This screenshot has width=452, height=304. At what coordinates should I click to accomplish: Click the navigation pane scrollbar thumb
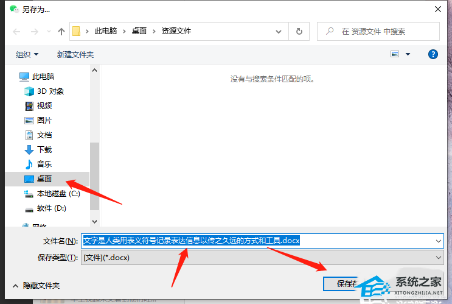coord(94,176)
